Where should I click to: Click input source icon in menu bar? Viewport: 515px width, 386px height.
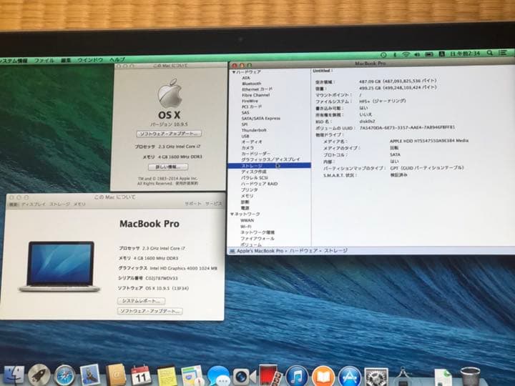442,54
